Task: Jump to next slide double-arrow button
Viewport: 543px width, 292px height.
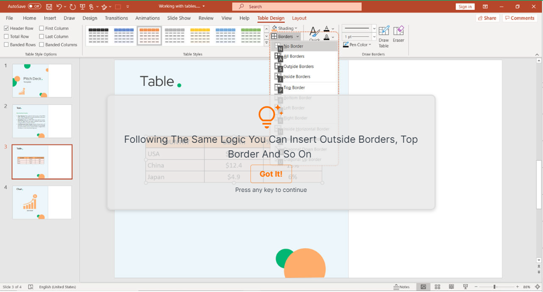Action: 539,272
